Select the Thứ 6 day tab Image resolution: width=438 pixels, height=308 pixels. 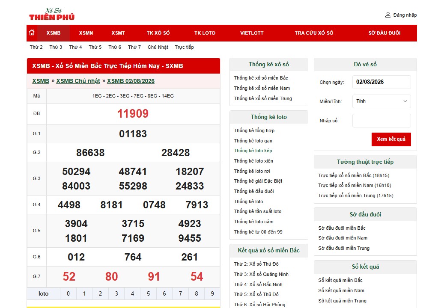pyautogui.click(x=115, y=47)
